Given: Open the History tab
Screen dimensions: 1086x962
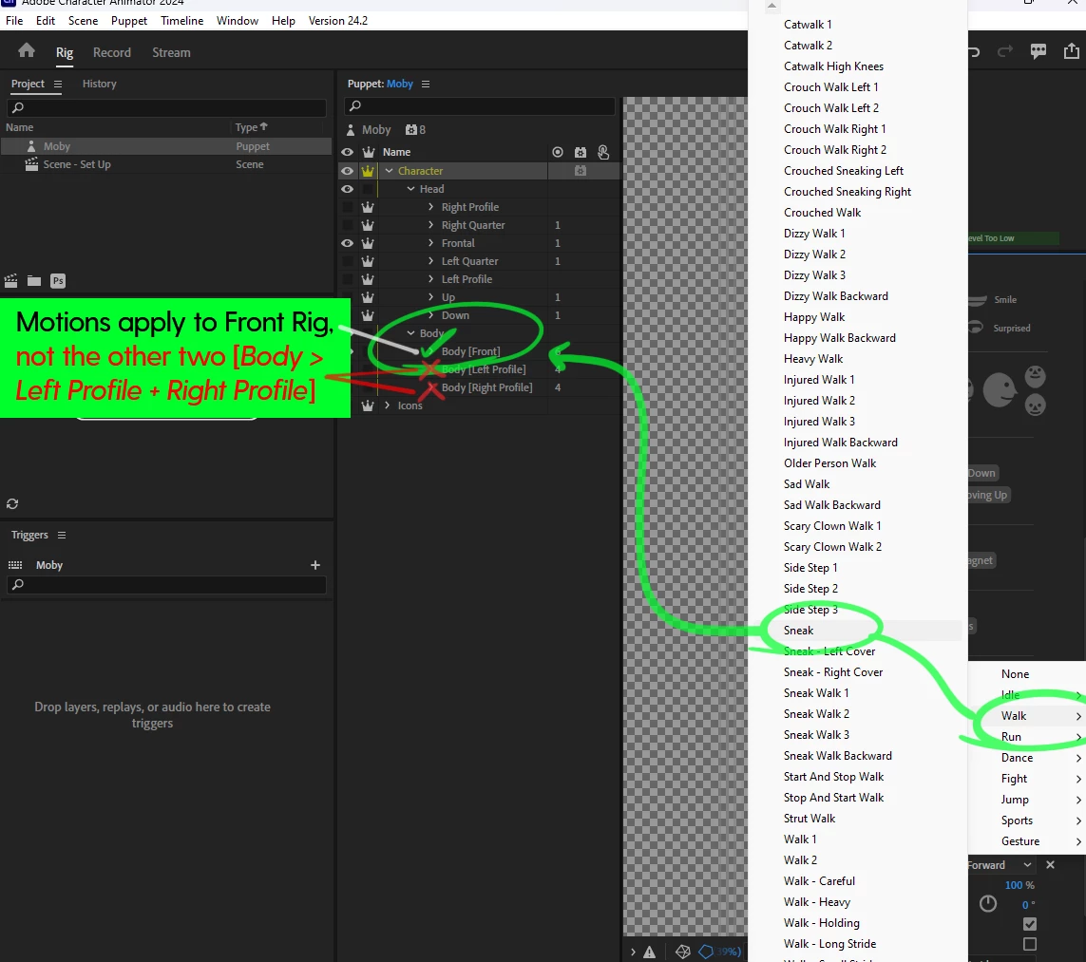Looking at the screenshot, I should pos(99,84).
